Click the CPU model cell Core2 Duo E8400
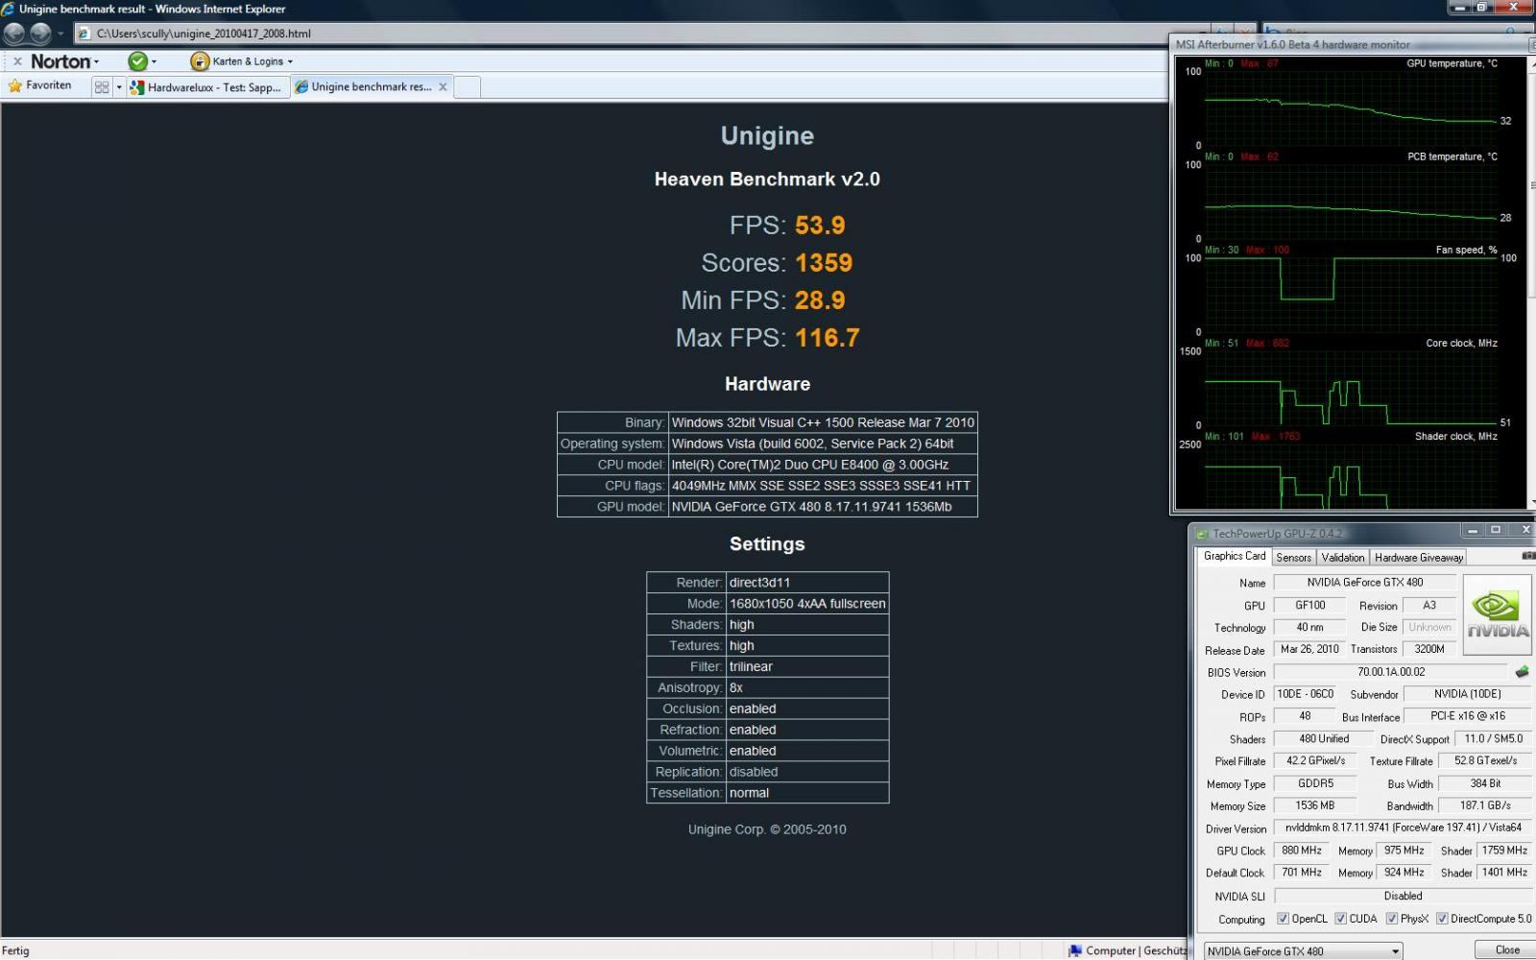The image size is (1536, 960). point(823,465)
